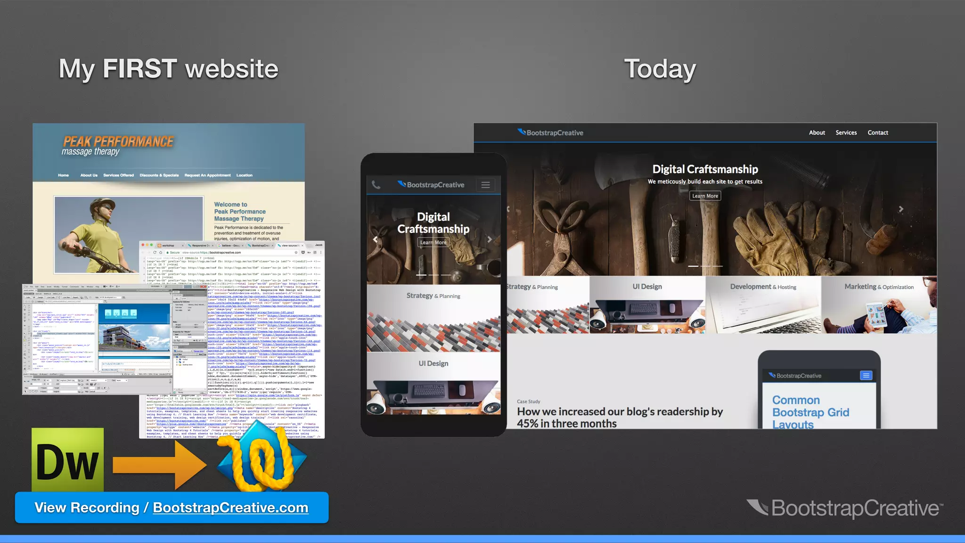Open About in desktop site navigation
Image resolution: width=965 pixels, height=543 pixels.
coord(817,132)
